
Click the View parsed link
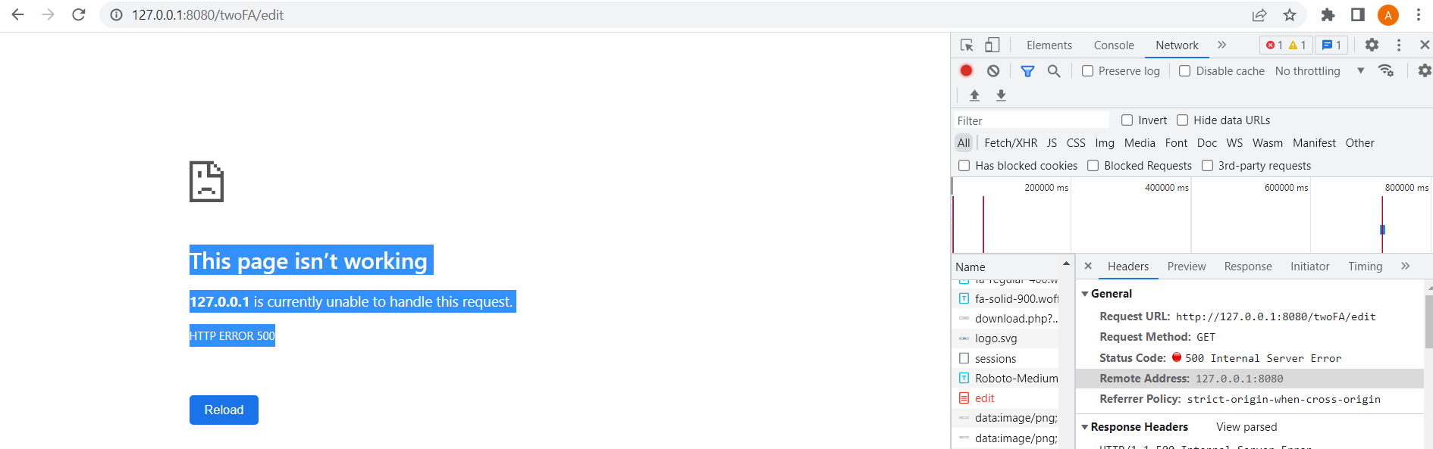pos(1246,426)
